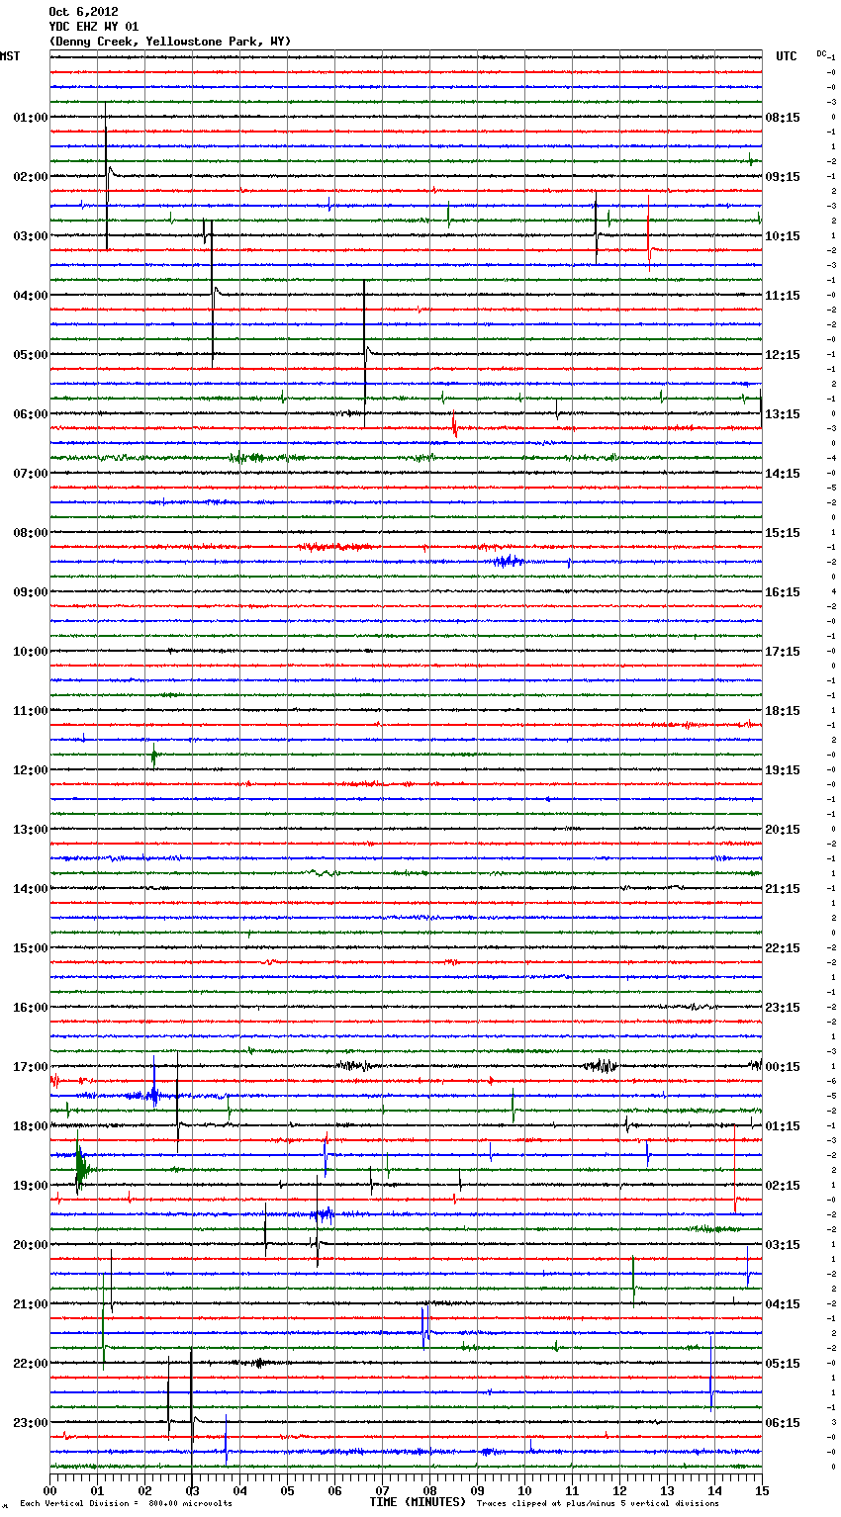Screen dimensions: 841x1517
Task: Click the "DC" column header
Action: [821, 53]
